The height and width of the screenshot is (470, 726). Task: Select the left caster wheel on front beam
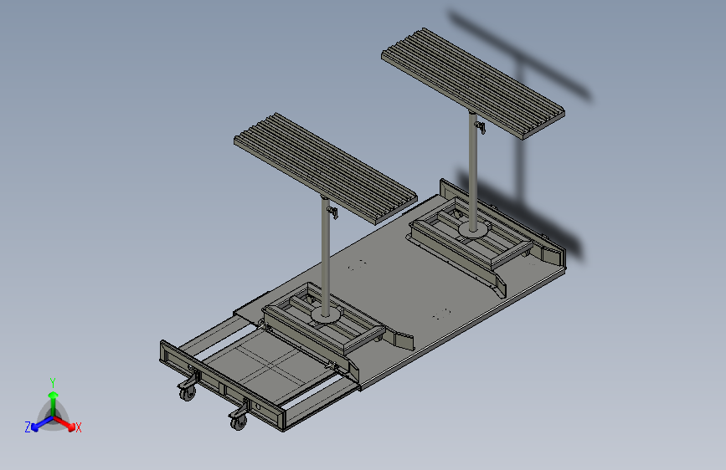tap(188, 394)
